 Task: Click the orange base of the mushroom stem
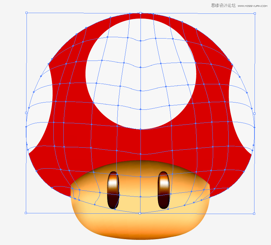(x=140, y=232)
